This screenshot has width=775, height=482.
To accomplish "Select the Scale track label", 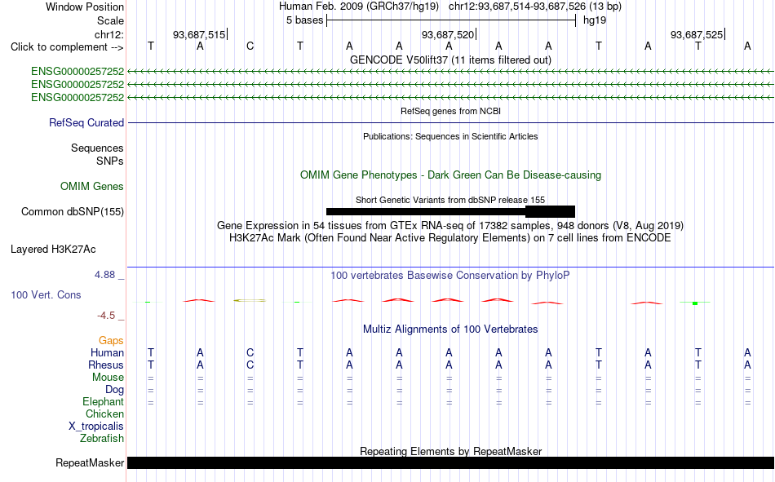I will [110, 20].
